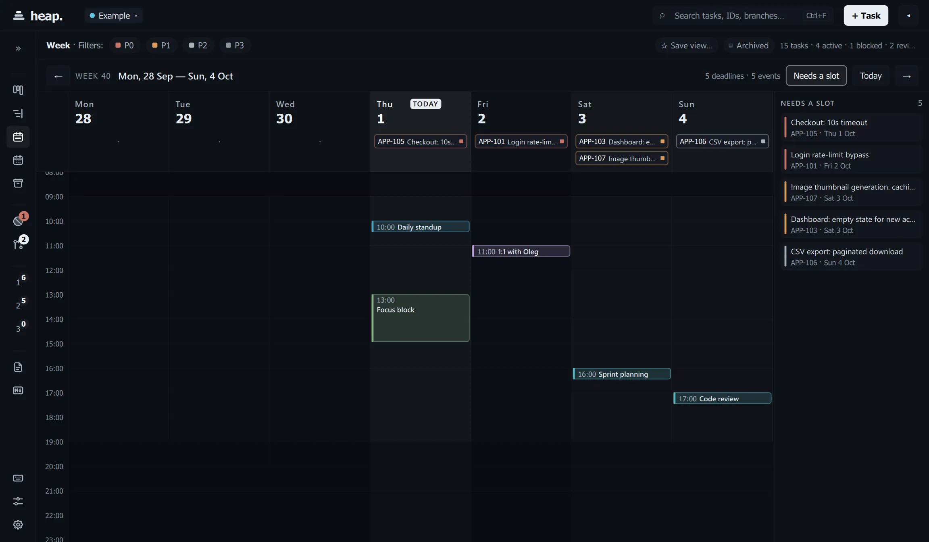Image resolution: width=929 pixels, height=542 pixels.
Task: Open the 16:00 Sprint planning event
Action: click(622, 374)
